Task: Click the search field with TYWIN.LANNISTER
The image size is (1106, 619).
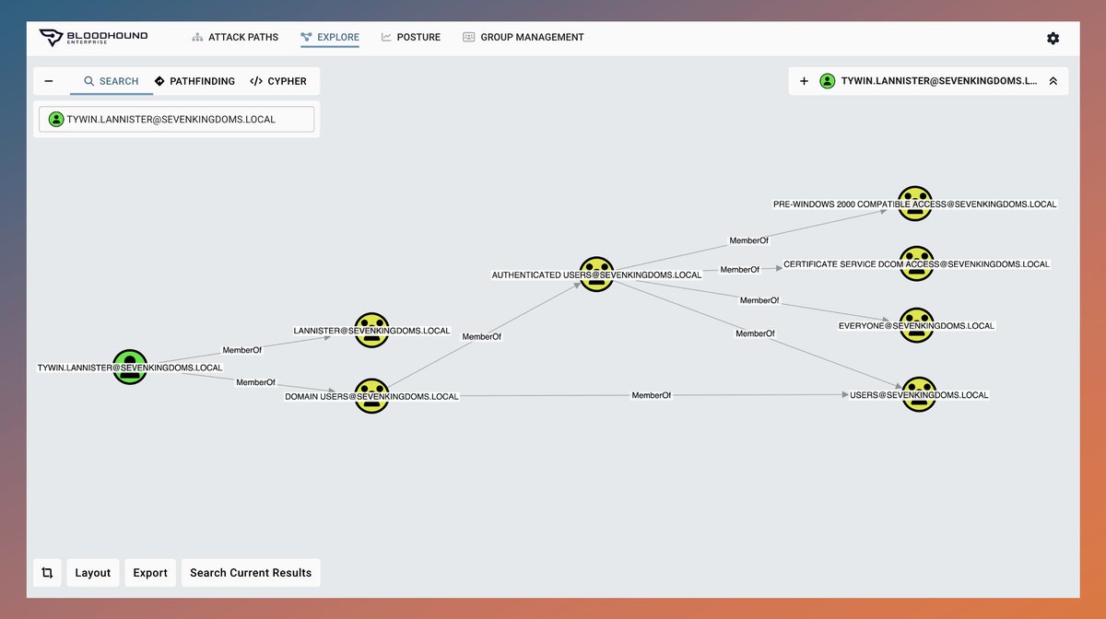Action: [176, 119]
